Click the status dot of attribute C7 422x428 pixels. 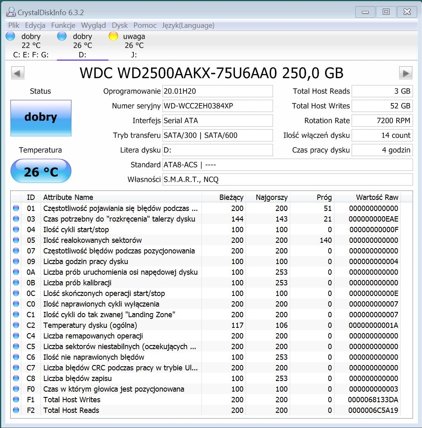(x=16, y=368)
